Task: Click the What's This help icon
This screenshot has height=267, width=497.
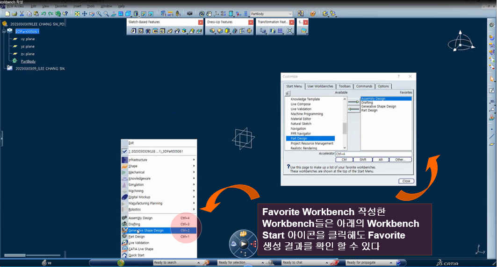Action: click(65, 14)
